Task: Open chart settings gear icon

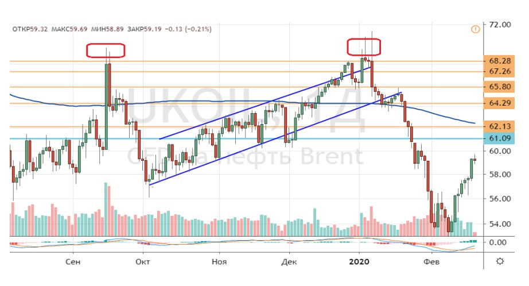Action: click(x=500, y=261)
